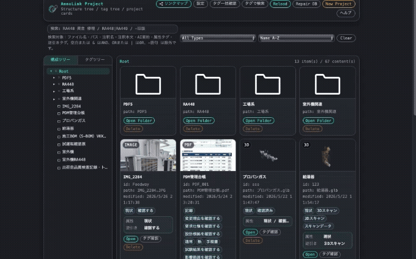Click the 記録 tag on PDM管理台帳 card
The image size is (416, 259).
[x=189, y=211]
